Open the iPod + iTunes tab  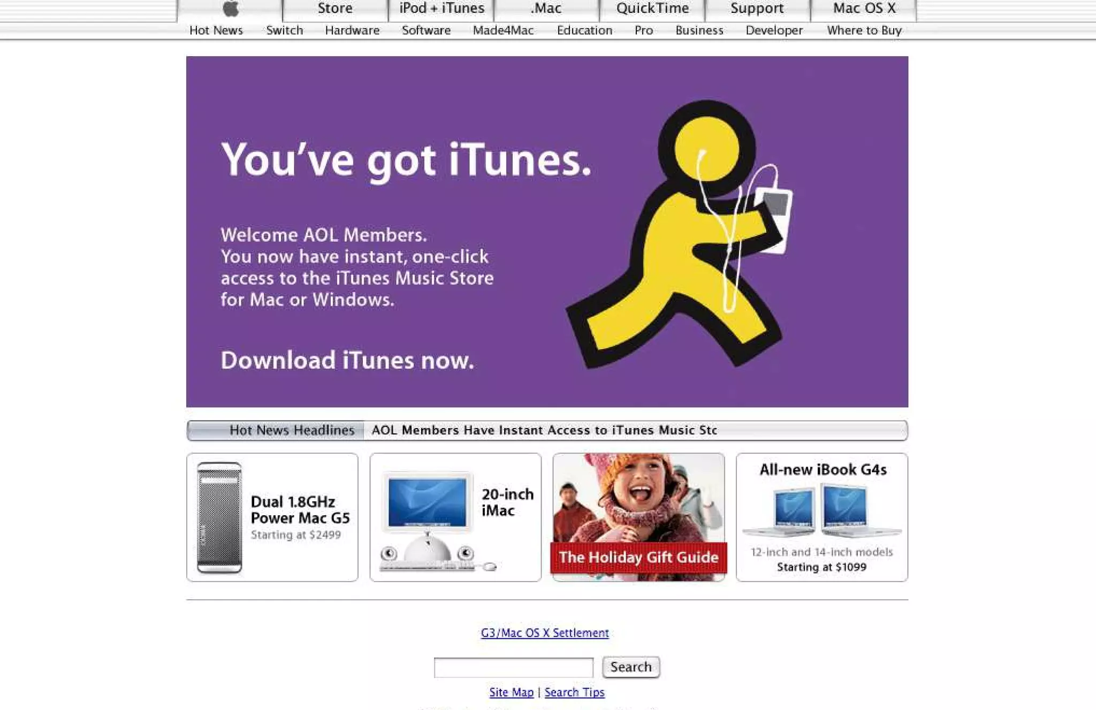pos(442,9)
